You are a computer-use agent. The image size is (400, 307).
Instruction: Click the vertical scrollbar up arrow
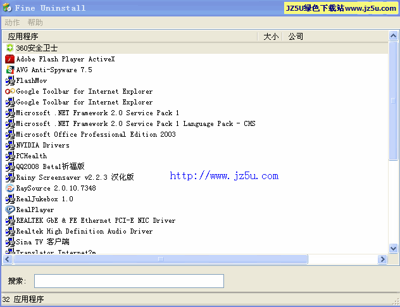pos(393,35)
